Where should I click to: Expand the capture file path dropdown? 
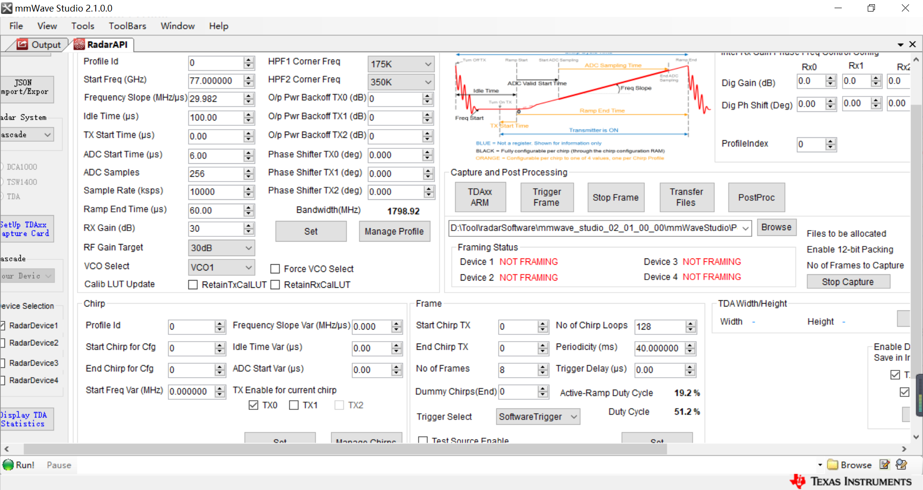pyautogui.click(x=746, y=228)
